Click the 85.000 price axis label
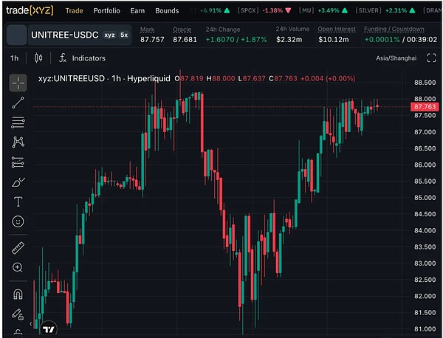The width and height of the screenshot is (443, 338). tap(425, 198)
